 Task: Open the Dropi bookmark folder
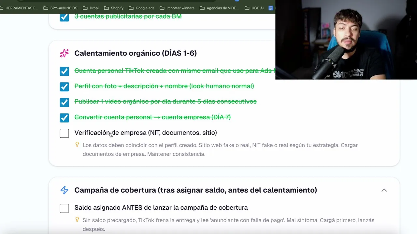91,8
